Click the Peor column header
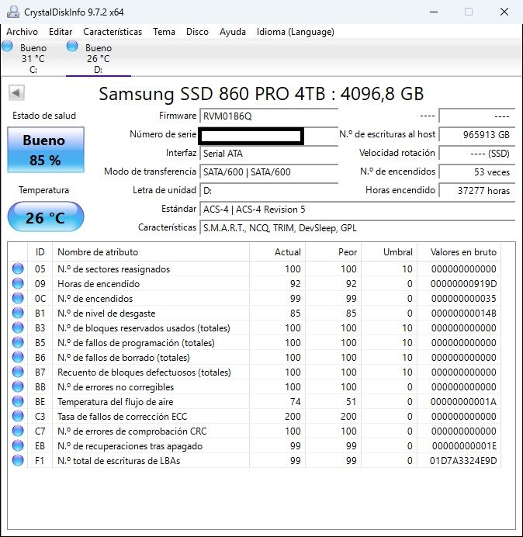 click(x=333, y=252)
